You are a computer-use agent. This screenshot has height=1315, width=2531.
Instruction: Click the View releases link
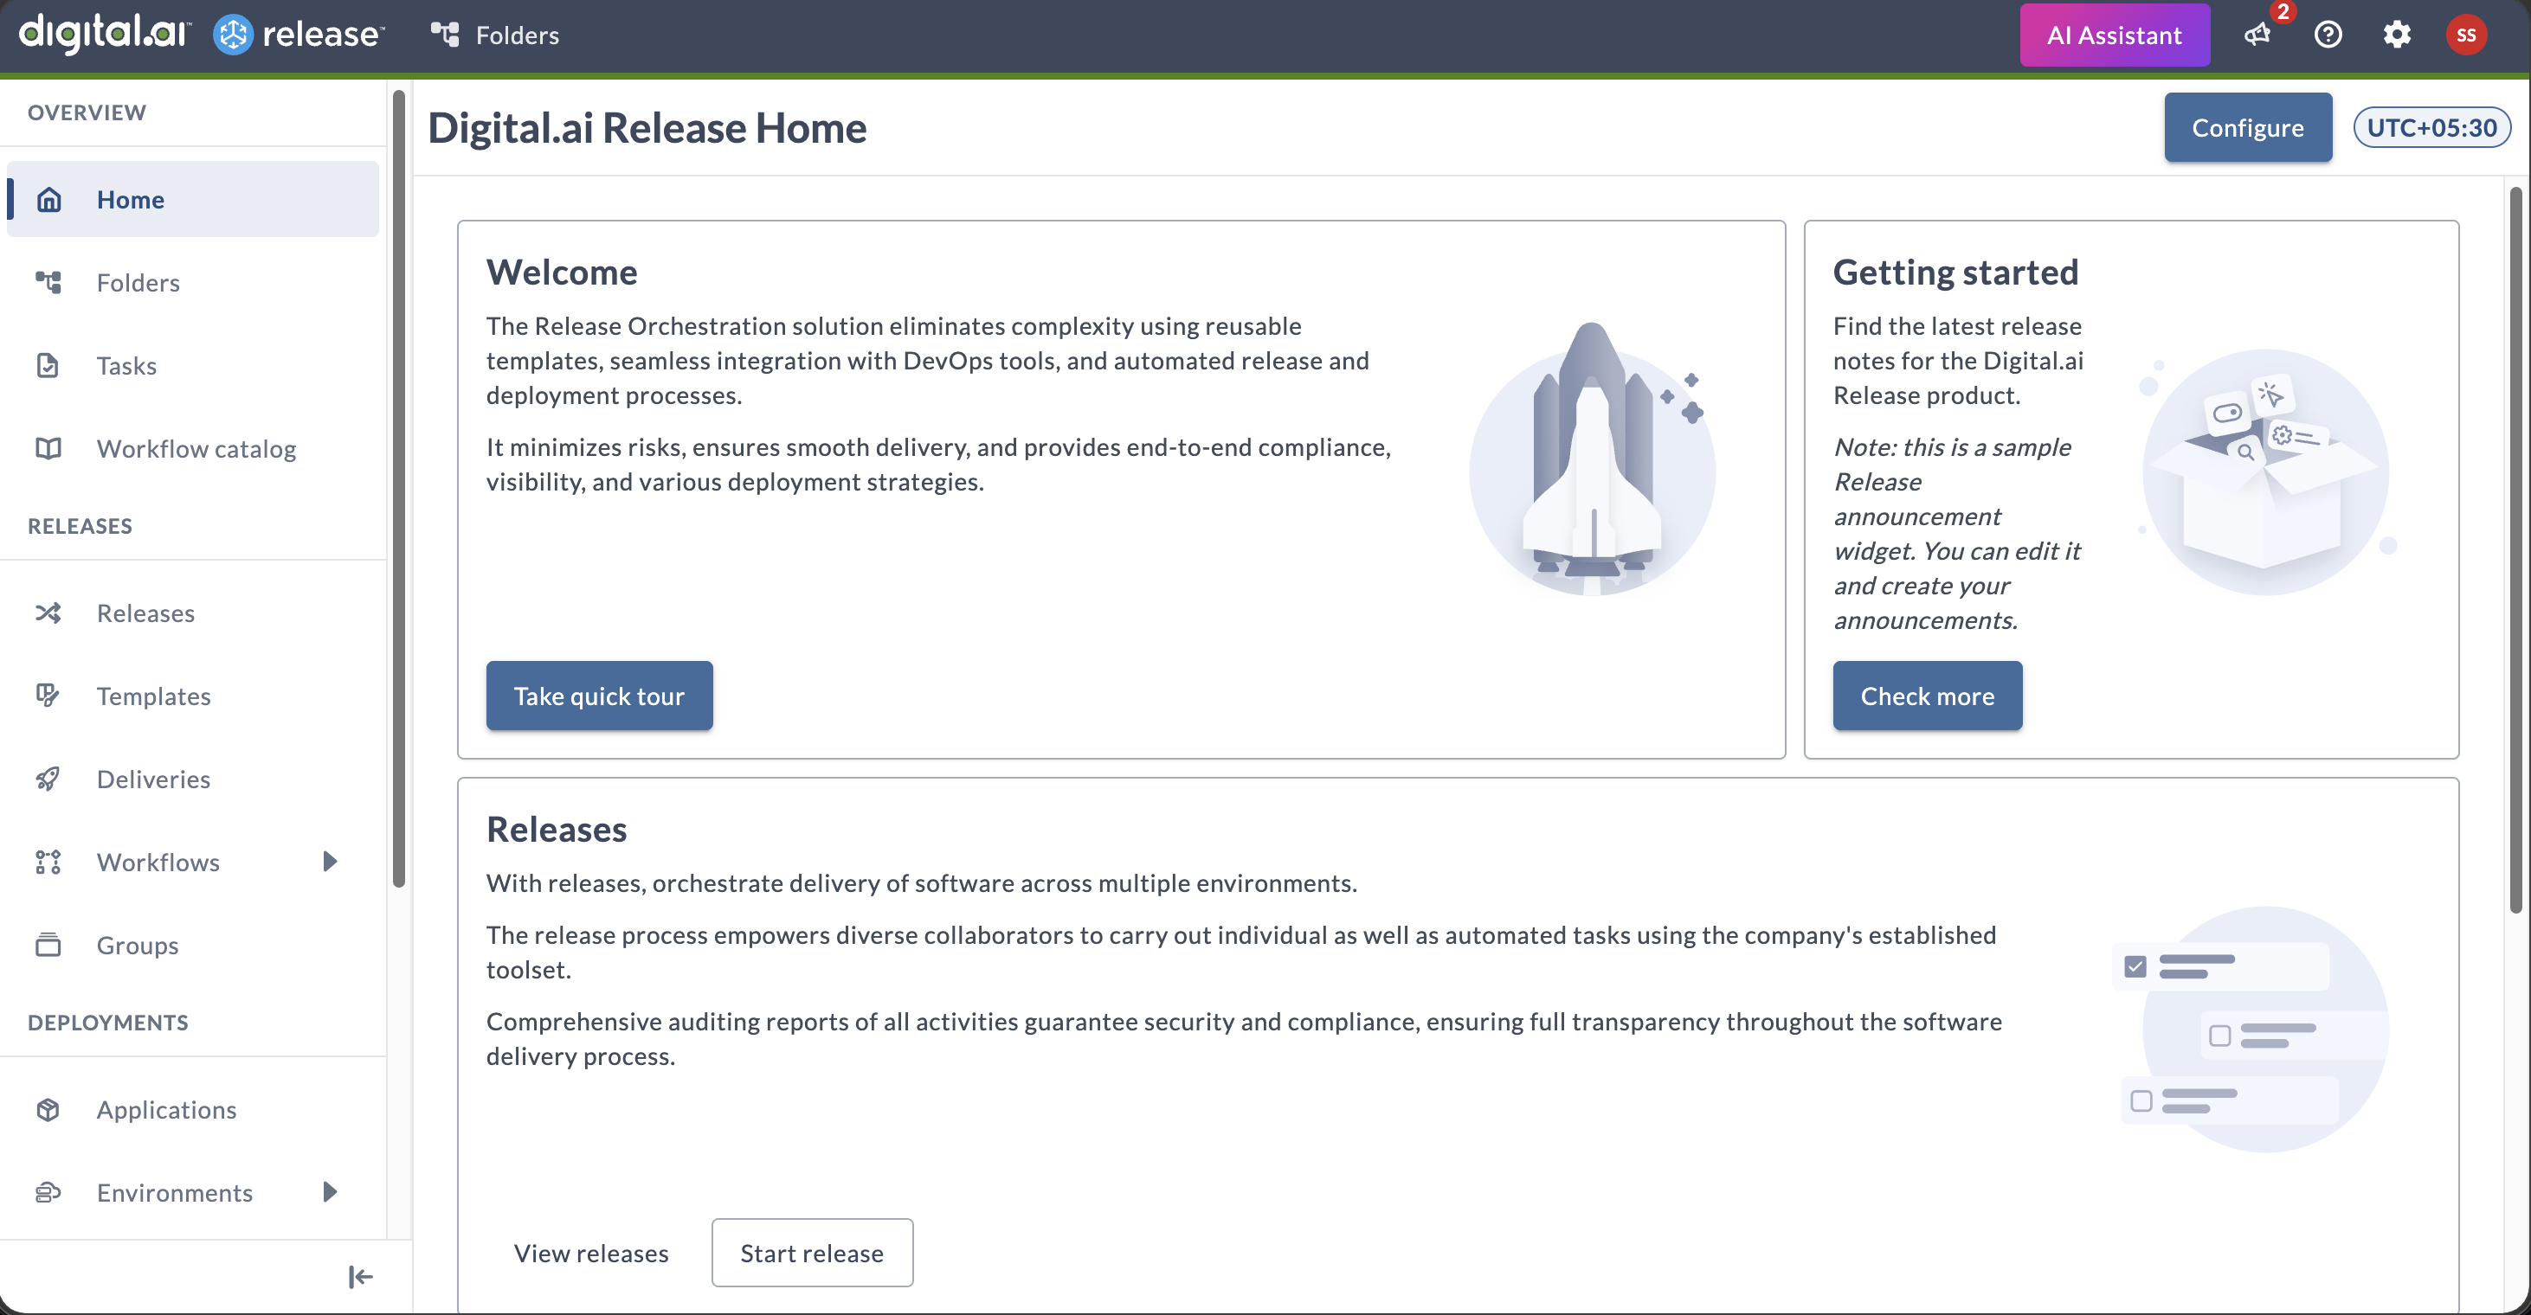[591, 1252]
